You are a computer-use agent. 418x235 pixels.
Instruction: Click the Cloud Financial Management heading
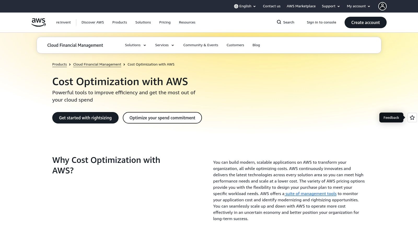tap(75, 45)
